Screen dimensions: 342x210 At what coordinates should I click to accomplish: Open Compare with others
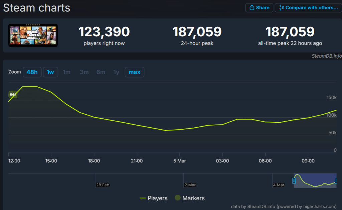(x=308, y=8)
